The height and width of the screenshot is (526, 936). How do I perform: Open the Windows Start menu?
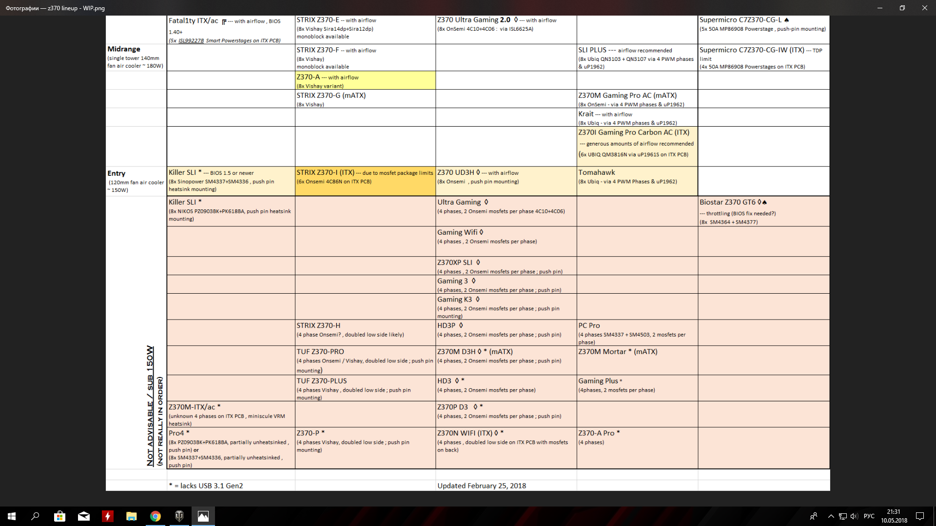[x=12, y=516]
